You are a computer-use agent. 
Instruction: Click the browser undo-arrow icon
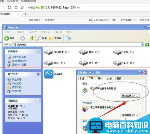click(16, 7)
